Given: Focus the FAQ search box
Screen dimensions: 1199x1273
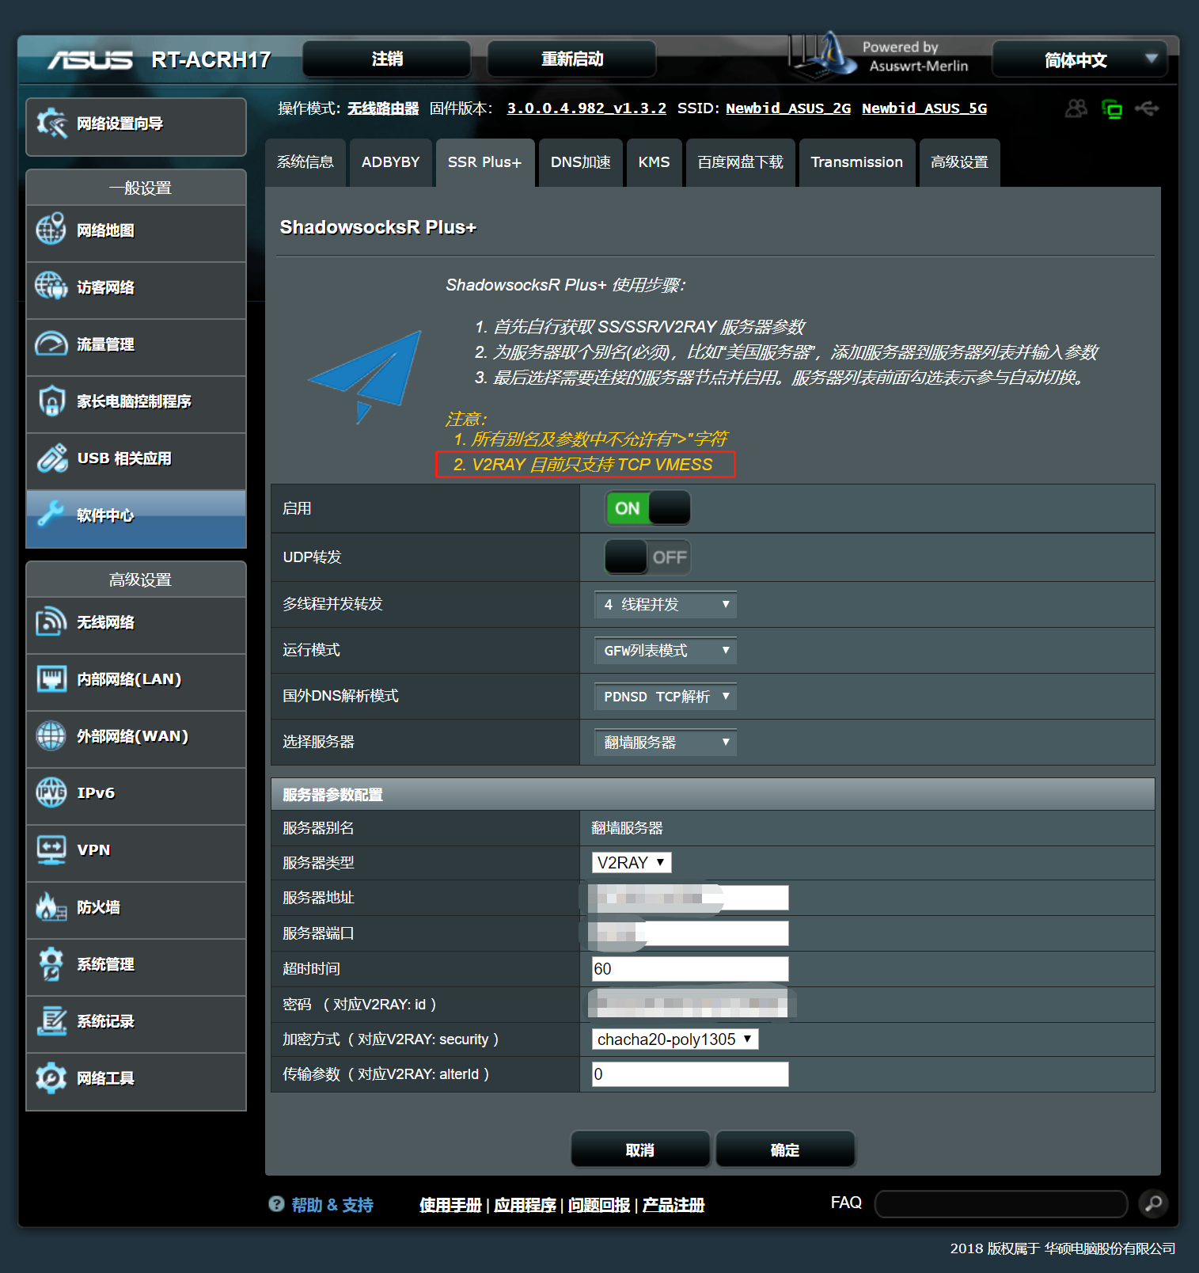Looking at the screenshot, I should pos(1001,1204).
